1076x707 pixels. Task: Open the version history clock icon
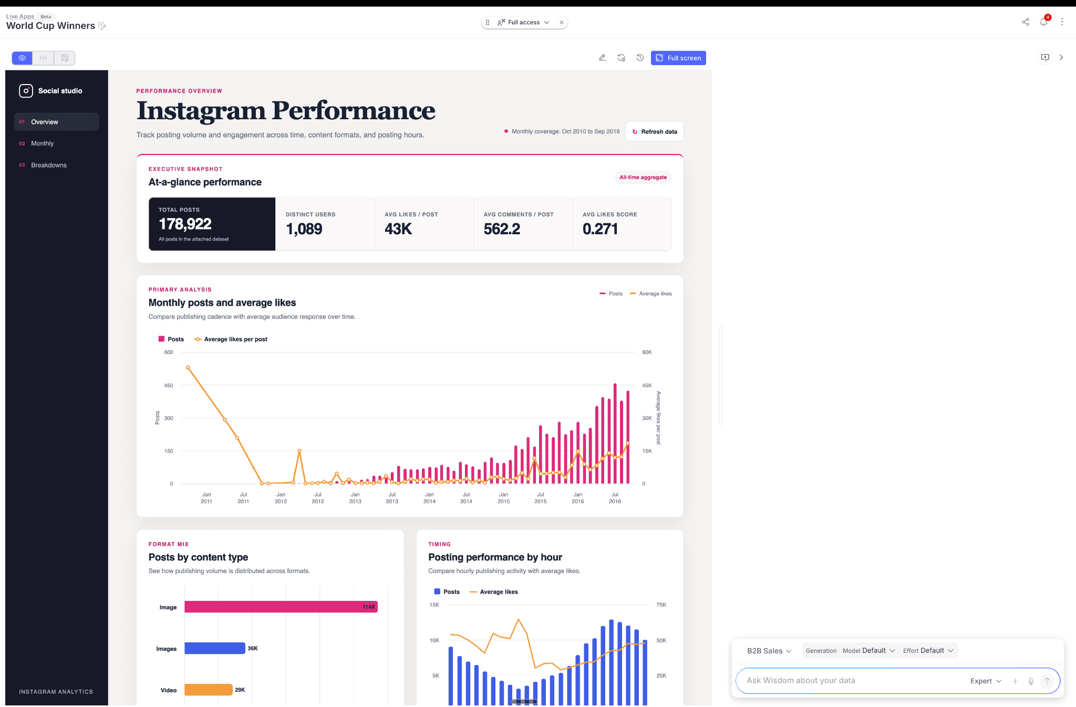(640, 58)
